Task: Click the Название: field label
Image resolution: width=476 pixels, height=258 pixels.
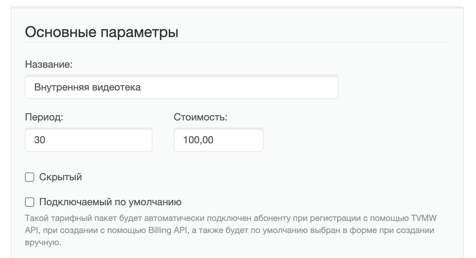Action: (x=49, y=65)
